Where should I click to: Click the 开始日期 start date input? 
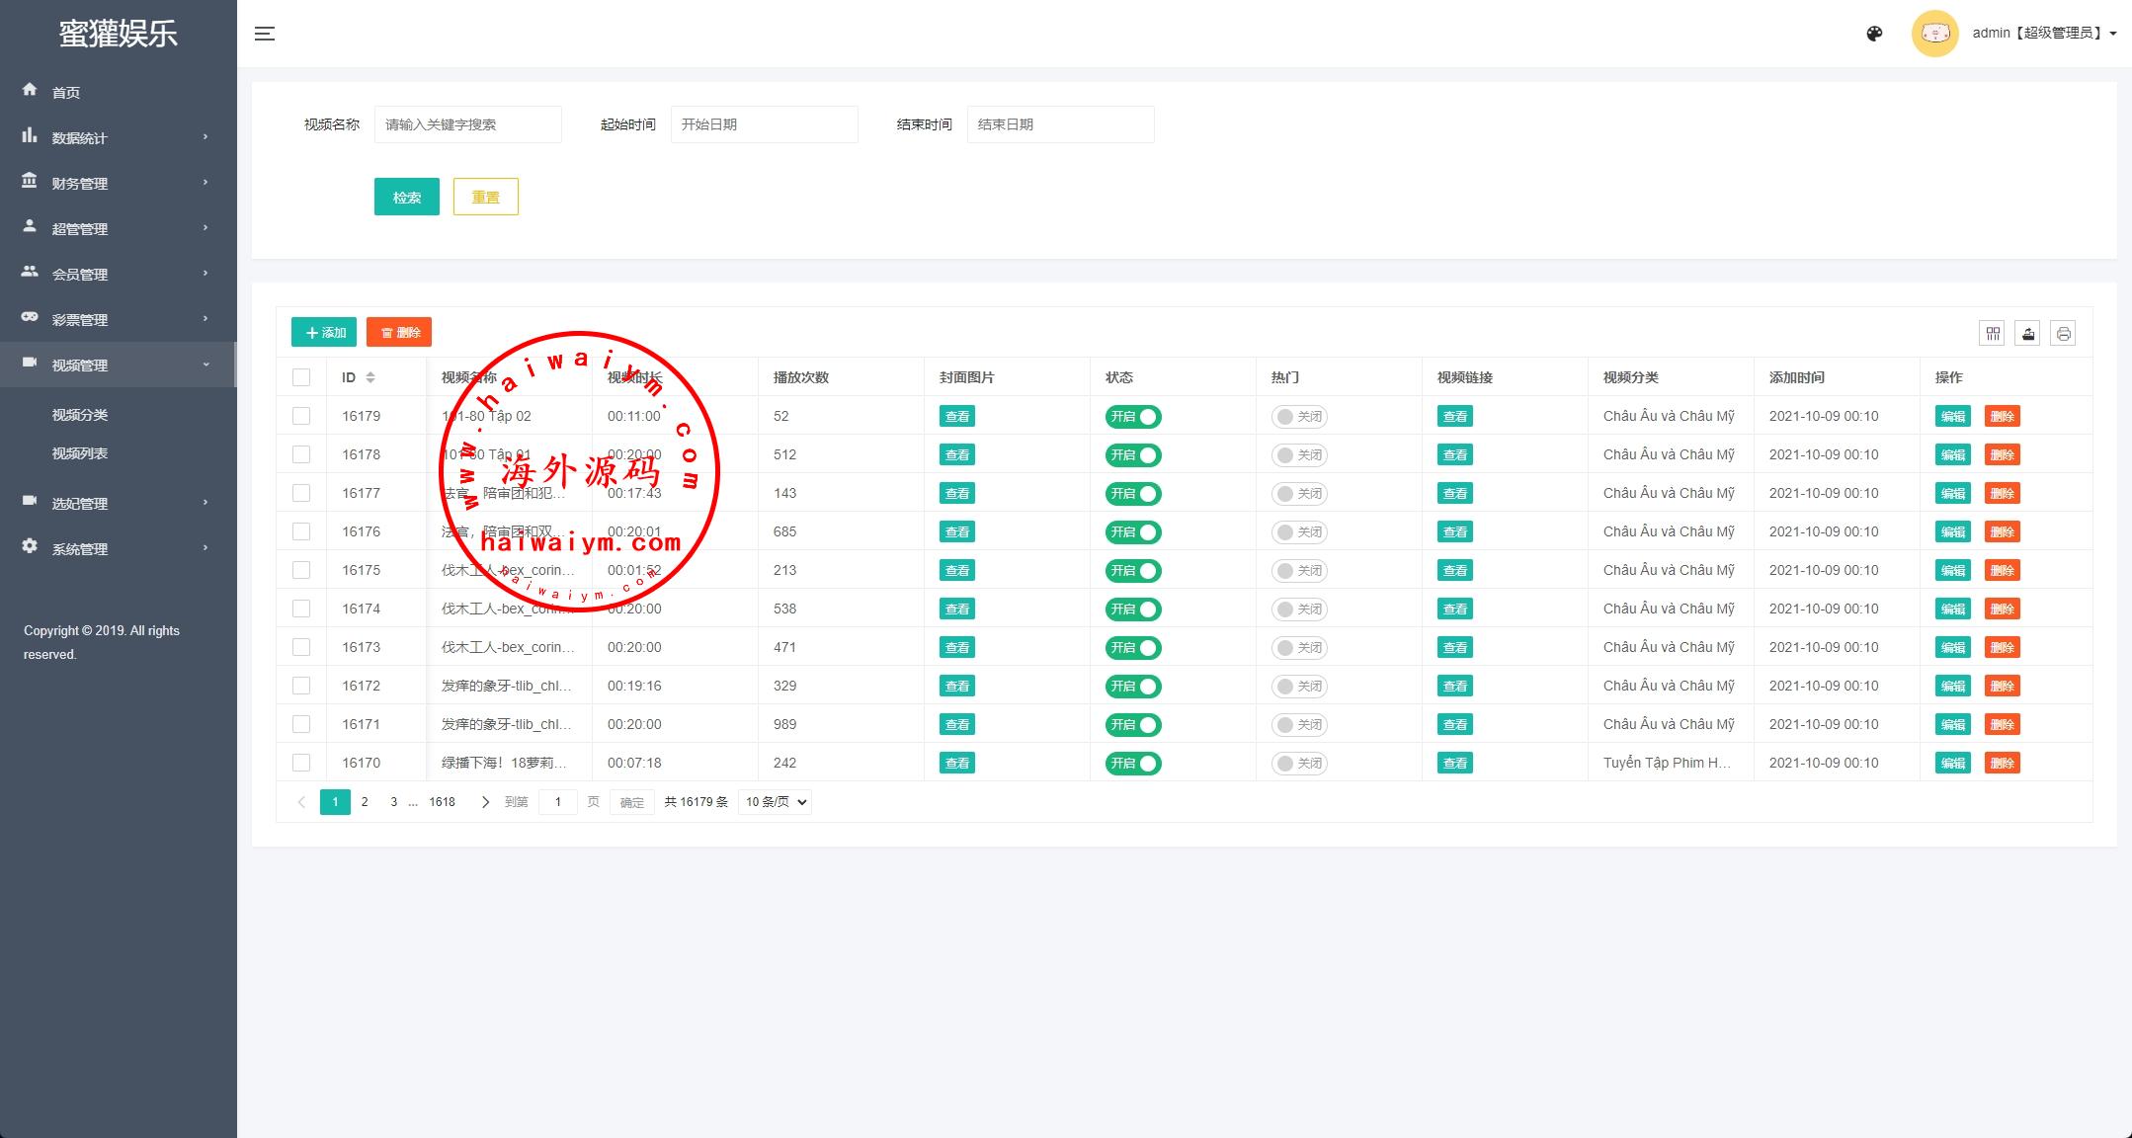coord(764,124)
